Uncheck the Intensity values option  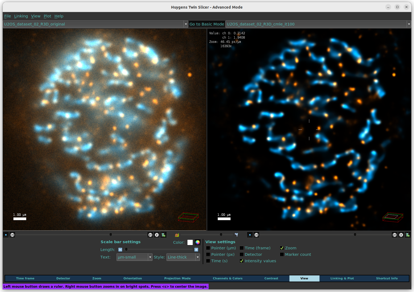[x=242, y=261]
